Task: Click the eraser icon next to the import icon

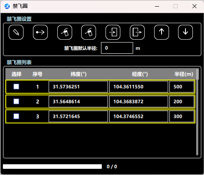Action: [89, 32]
